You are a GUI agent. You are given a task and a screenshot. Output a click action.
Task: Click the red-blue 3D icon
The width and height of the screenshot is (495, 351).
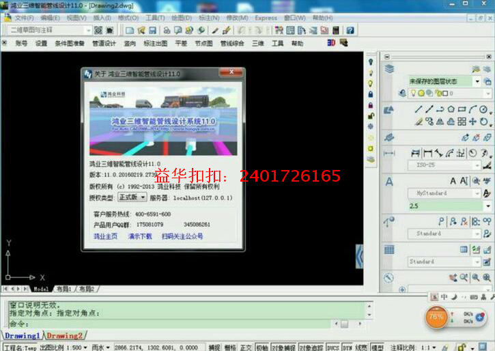331,42
